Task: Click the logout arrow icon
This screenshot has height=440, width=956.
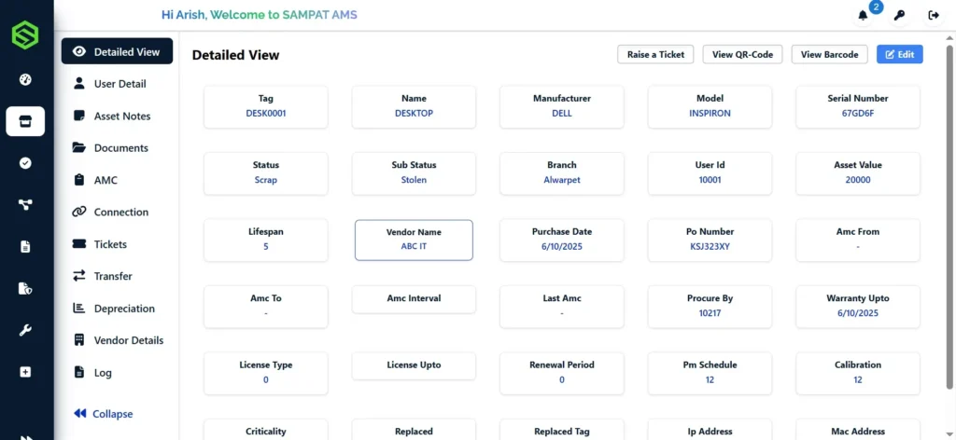Action: click(x=934, y=15)
